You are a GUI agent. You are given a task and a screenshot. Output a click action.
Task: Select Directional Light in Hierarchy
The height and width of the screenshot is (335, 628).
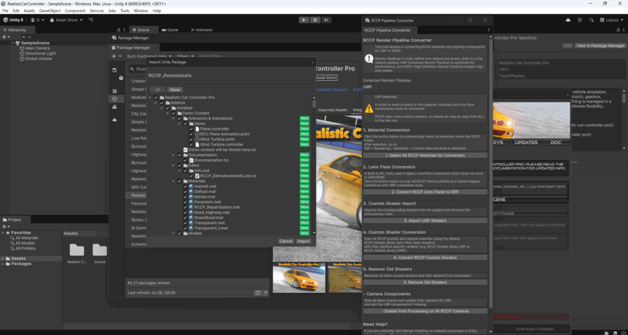pos(40,53)
